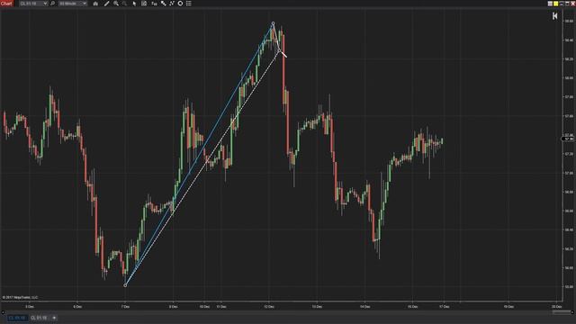Open the bar interval dropdown
The image size is (576, 324).
pyautogui.click(x=73, y=4)
